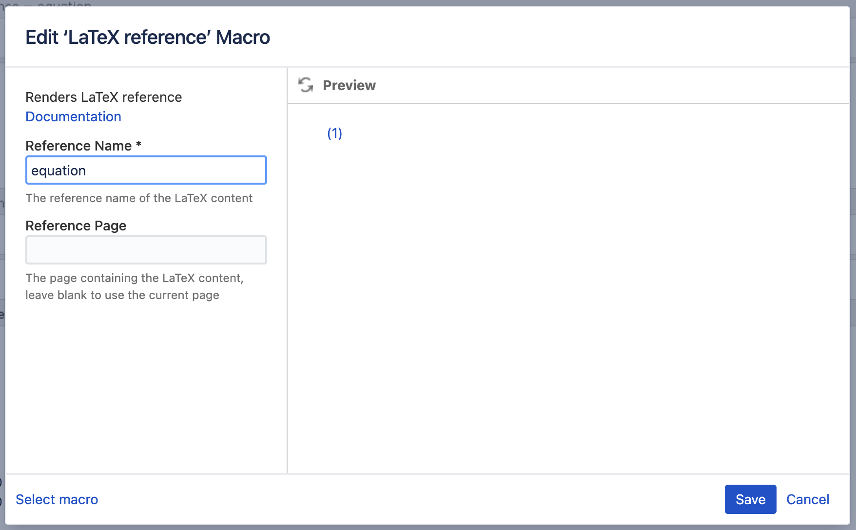Choose Select macro at bottom left
This screenshot has width=856, height=530.
click(x=57, y=499)
